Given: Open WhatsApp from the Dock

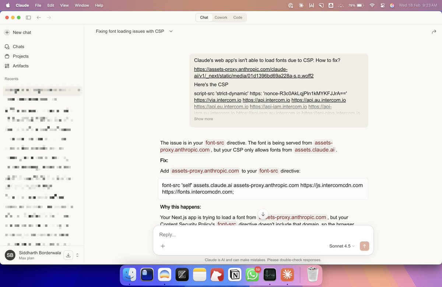Looking at the screenshot, I should click(x=252, y=274).
